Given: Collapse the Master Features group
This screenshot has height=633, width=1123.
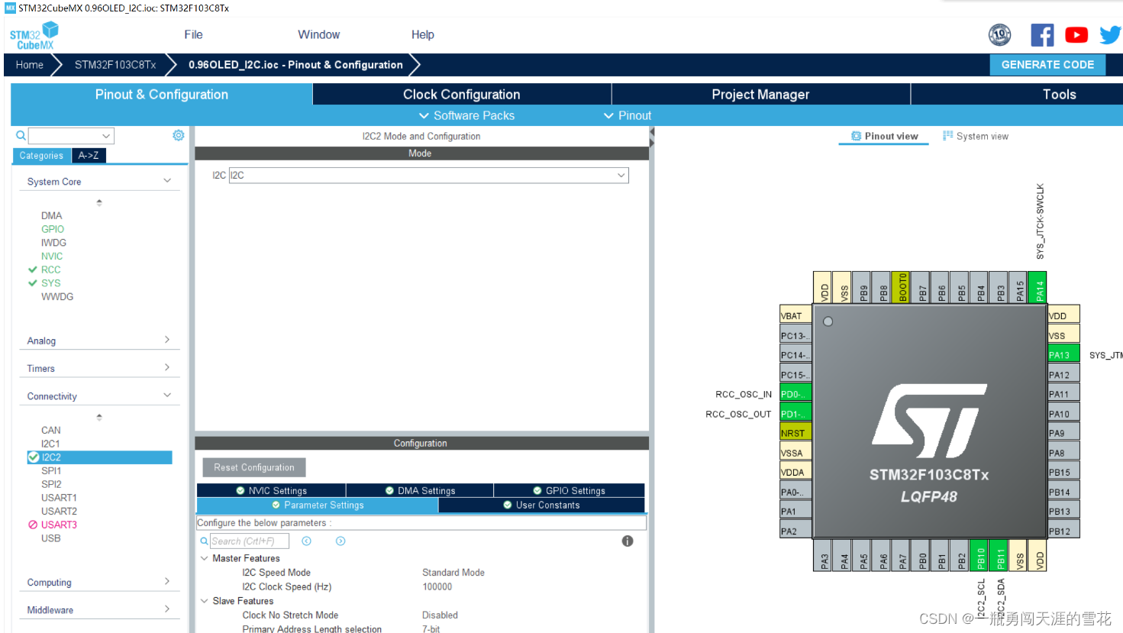Looking at the screenshot, I should click(205, 558).
